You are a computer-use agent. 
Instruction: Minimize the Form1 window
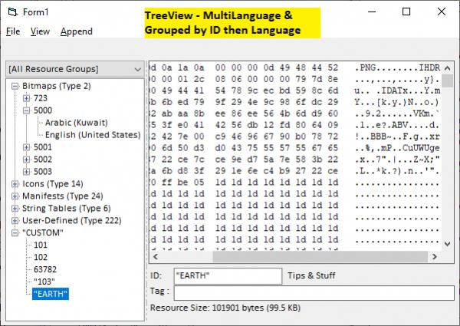coord(372,12)
